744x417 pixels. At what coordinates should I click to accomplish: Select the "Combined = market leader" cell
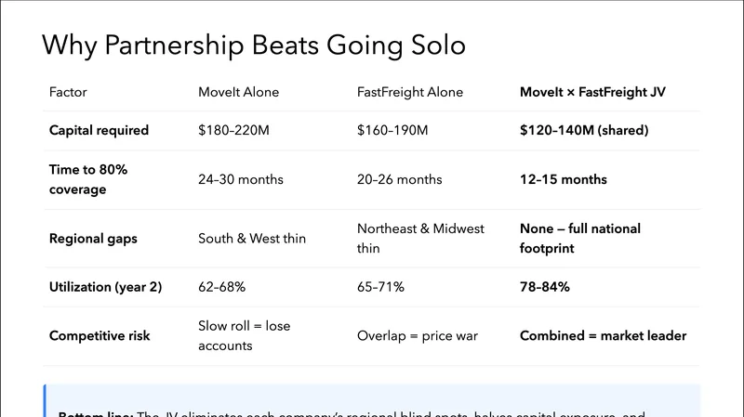(603, 335)
